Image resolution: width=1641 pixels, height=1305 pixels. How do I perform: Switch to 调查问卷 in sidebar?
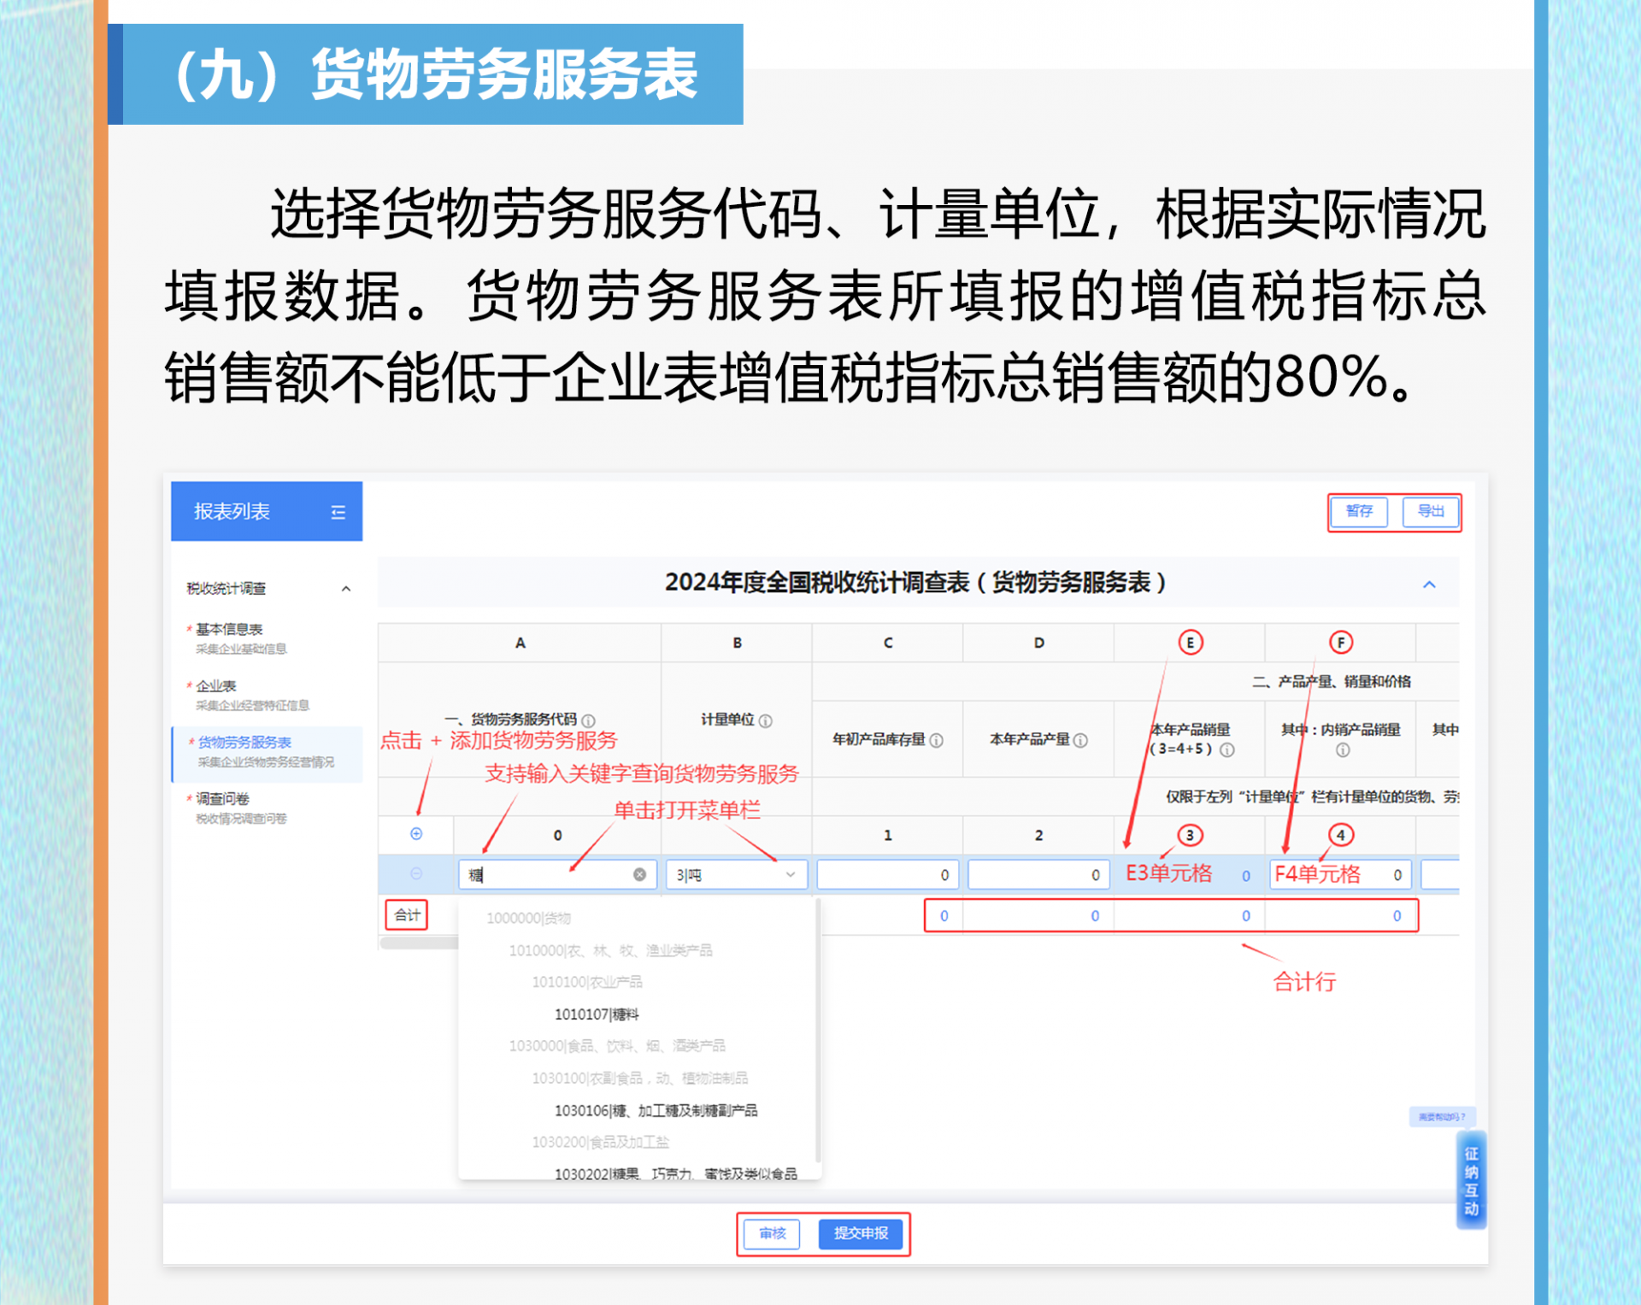222,798
